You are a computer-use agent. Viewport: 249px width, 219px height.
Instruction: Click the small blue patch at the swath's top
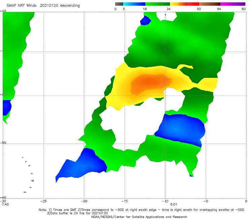pos(145,21)
